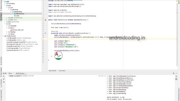
Task: Open gradle-wrapper.properties file
Action: pos(22,42)
